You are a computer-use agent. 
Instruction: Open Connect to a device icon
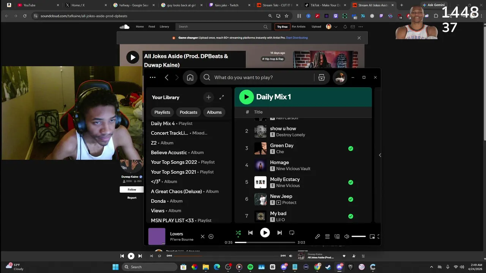[337, 237]
